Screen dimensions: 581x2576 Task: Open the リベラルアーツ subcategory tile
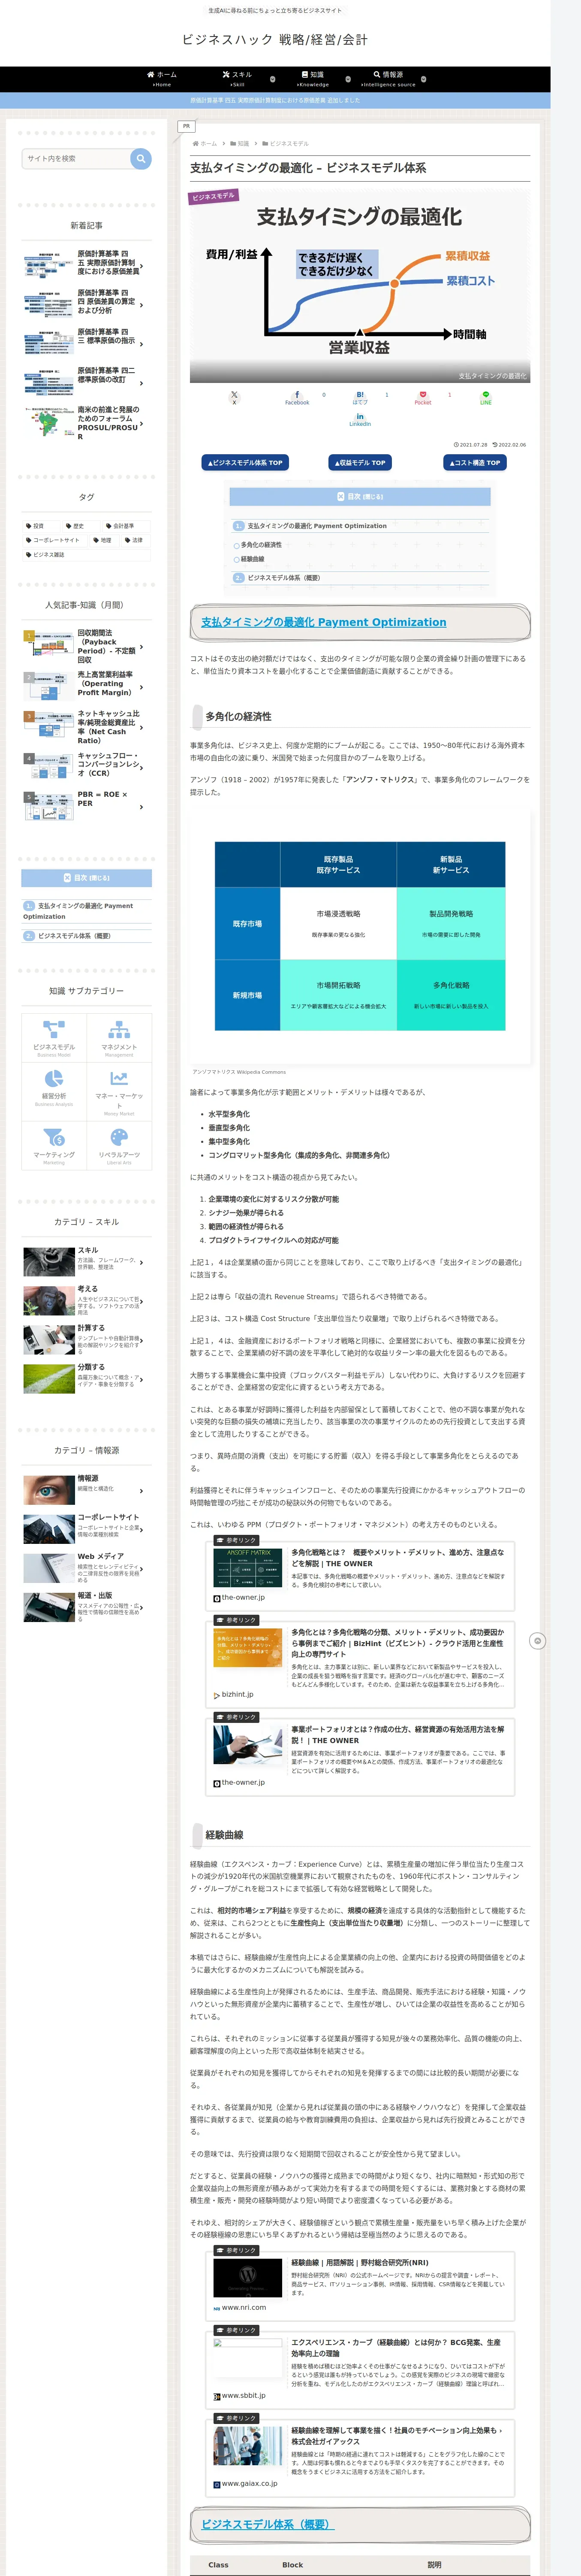(x=119, y=1145)
